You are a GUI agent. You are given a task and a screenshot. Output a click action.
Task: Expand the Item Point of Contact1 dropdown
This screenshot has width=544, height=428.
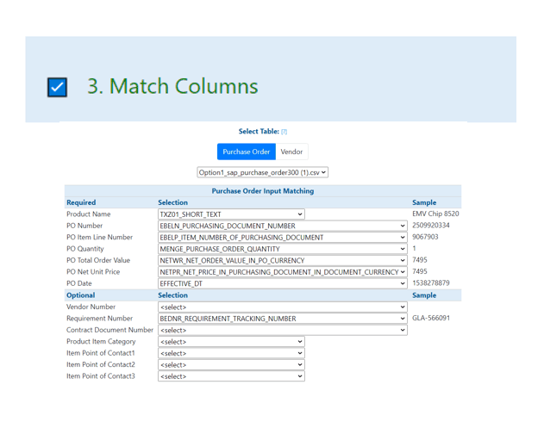pos(231,353)
